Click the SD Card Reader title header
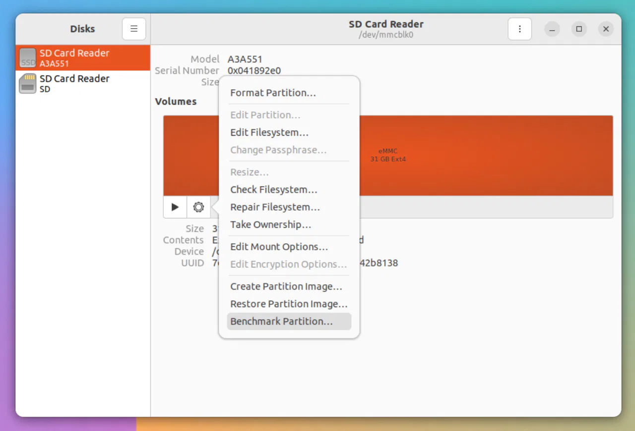Screen dimensions: 635x431 point(386,24)
